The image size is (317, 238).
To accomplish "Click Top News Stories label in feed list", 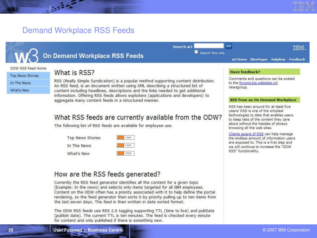I will (x=84, y=138).
